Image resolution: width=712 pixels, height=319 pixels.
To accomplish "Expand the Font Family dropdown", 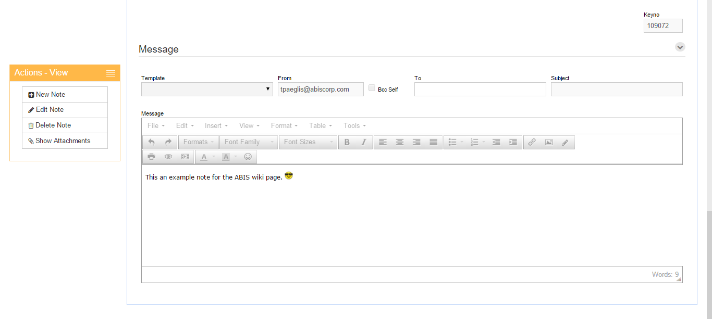I will click(249, 142).
